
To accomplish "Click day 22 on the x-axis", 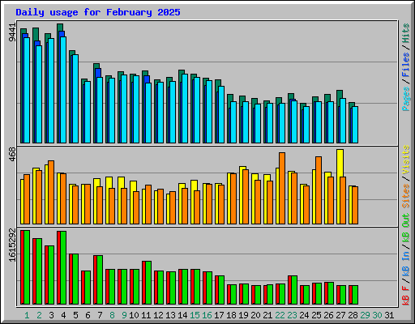I will [280, 315].
